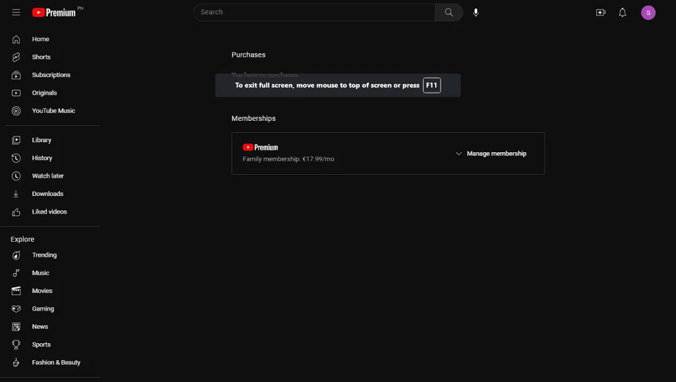676x382 pixels.
Task: Click the Watch later clock icon
Action: (16, 176)
